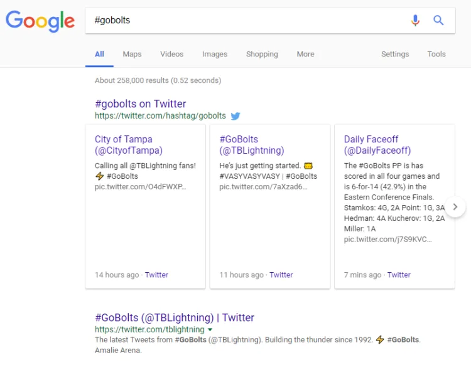This screenshot has height=375, width=471.
Task: Click 'Building the thunder since 1992' snippet
Action: [x=319, y=340]
